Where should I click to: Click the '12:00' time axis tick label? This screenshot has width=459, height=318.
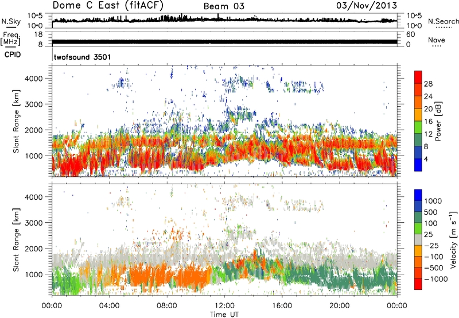(224, 306)
